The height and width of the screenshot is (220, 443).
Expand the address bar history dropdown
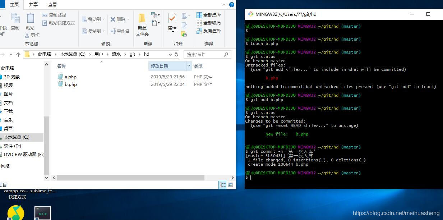tap(170, 54)
